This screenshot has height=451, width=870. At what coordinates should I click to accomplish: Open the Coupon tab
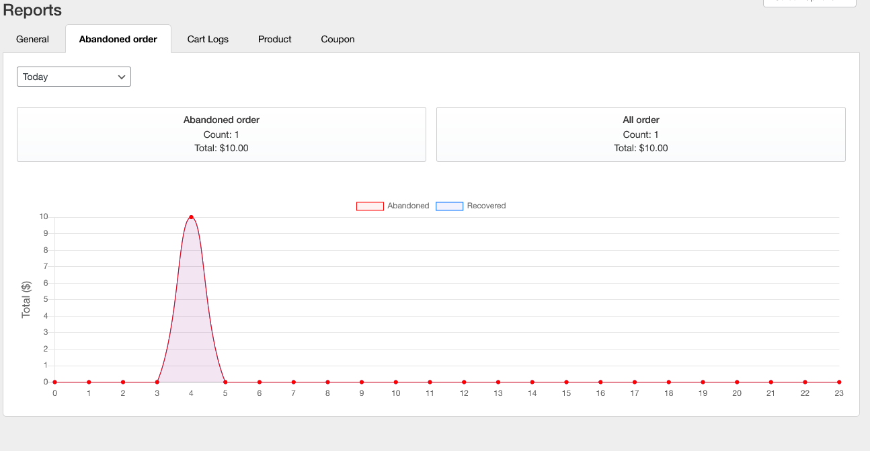(338, 39)
